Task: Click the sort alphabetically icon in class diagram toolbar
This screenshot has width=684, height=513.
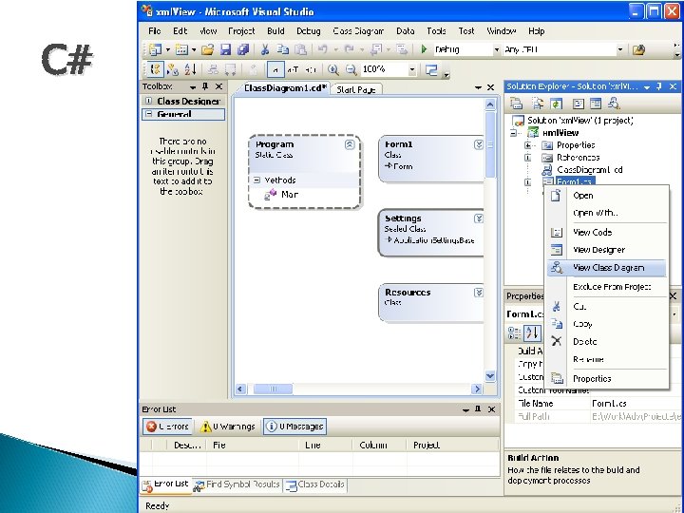Action: [x=190, y=69]
